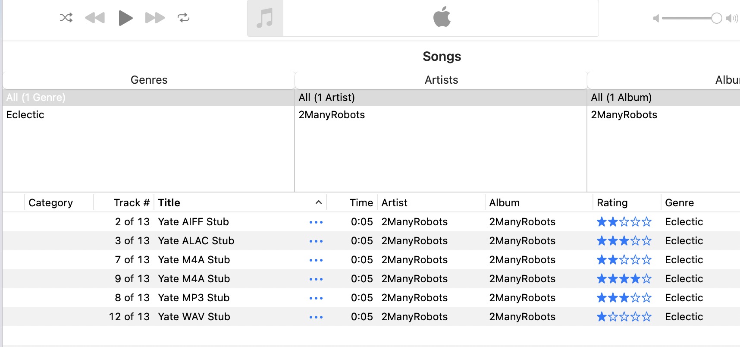Select 2ManyRobots in Artists browser
This screenshot has height=347, width=740.
pyautogui.click(x=332, y=115)
